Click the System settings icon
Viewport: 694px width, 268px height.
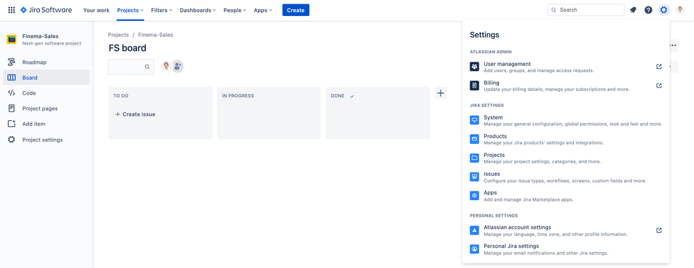point(474,120)
